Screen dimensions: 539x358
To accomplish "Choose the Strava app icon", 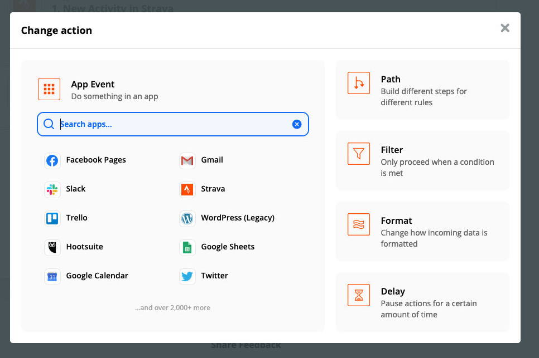I will (187, 190).
